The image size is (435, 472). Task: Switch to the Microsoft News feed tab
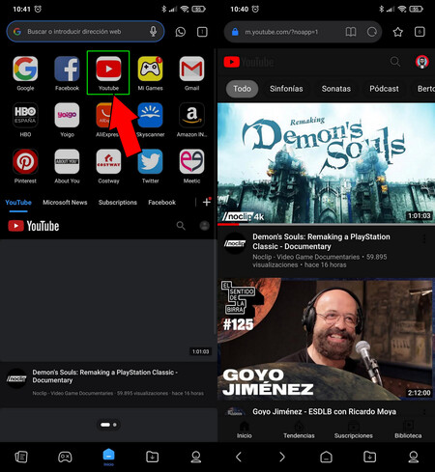[65, 203]
